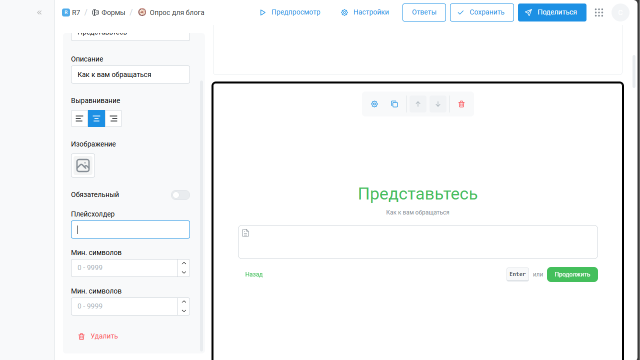The image size is (640, 360).
Task: Click the Поделиться share button
Action: [x=552, y=12]
